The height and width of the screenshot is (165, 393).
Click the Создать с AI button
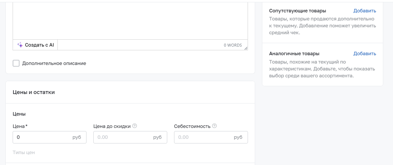coord(35,45)
